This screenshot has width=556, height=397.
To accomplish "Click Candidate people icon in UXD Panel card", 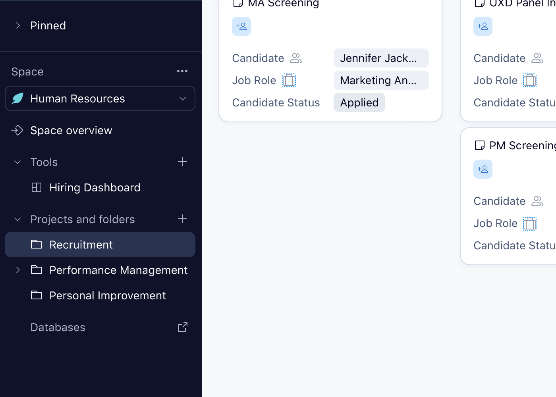I will (x=537, y=58).
